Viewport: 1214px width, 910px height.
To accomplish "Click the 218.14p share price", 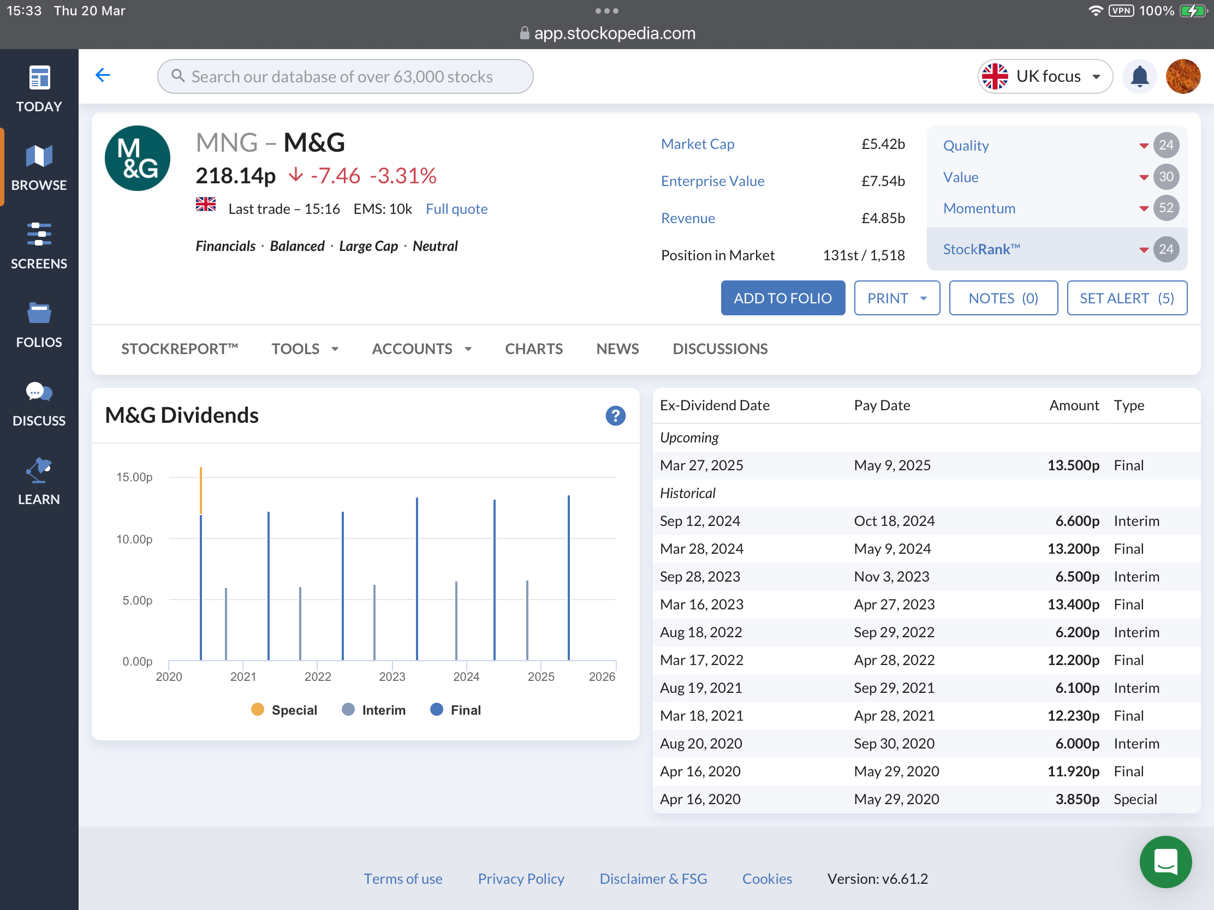I will (235, 176).
